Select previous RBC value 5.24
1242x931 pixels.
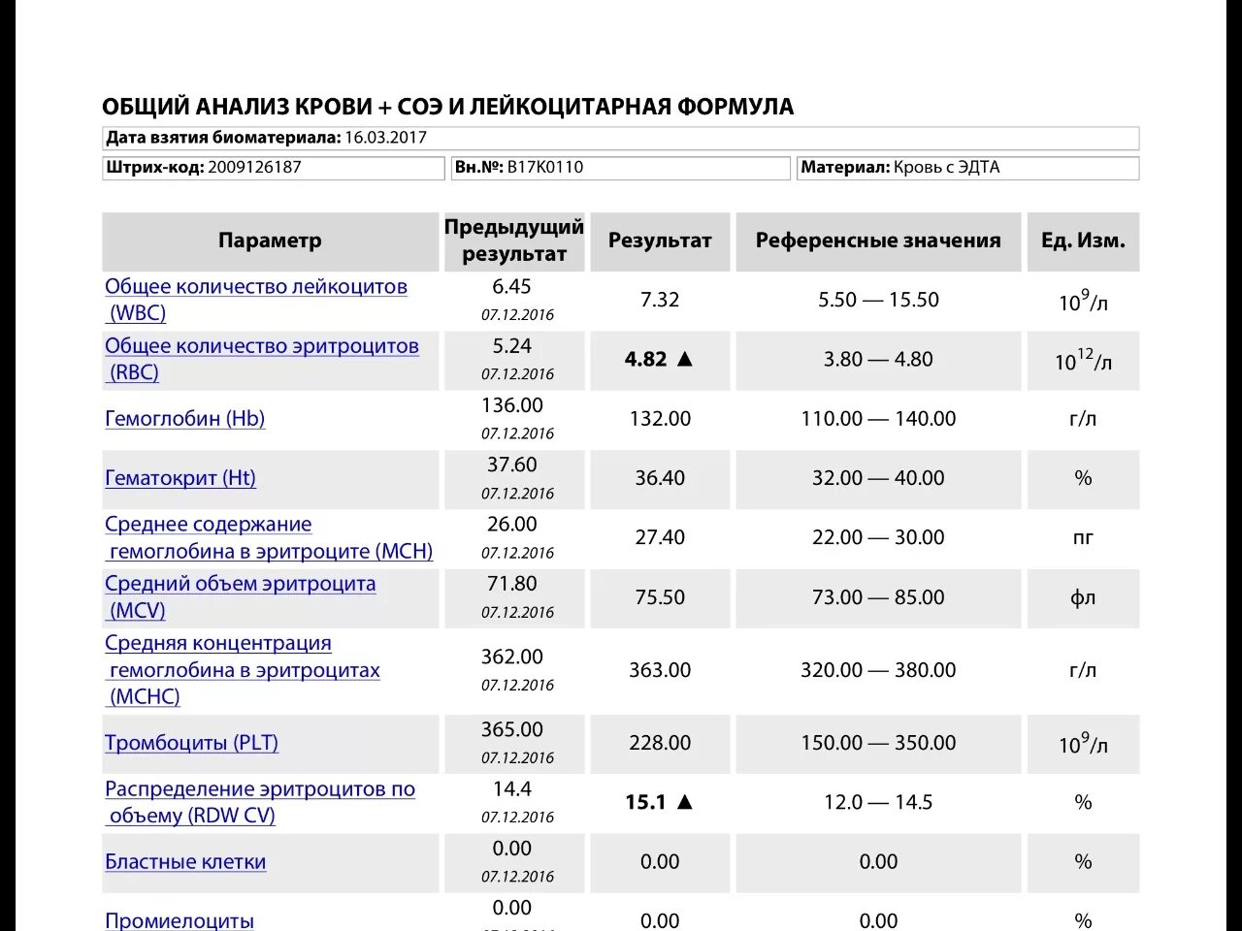pos(512,346)
